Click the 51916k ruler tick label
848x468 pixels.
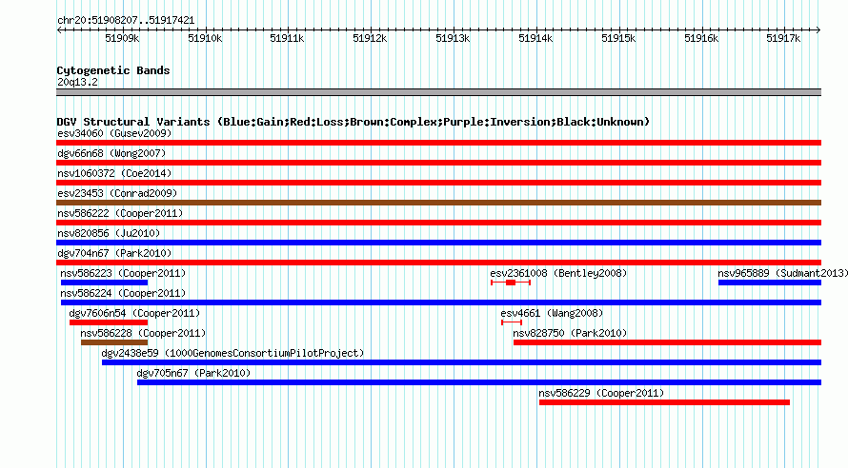701,38
